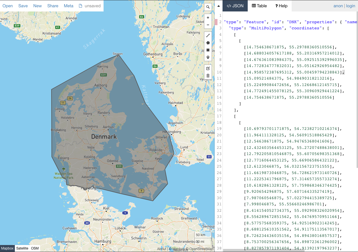This screenshot has width=358, height=252.
Task: Open the edit layers tool
Action: pos(208,68)
